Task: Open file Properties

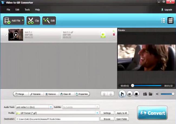Action: tap(82, 94)
